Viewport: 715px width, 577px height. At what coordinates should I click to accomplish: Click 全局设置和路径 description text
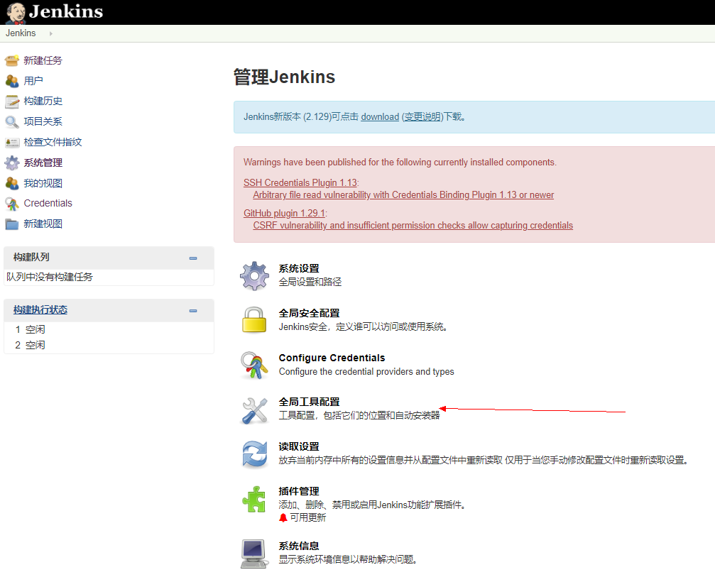coord(310,282)
